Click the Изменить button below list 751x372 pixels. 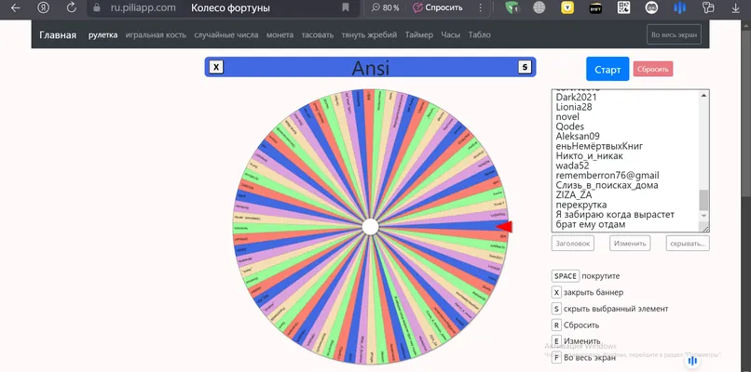click(630, 243)
